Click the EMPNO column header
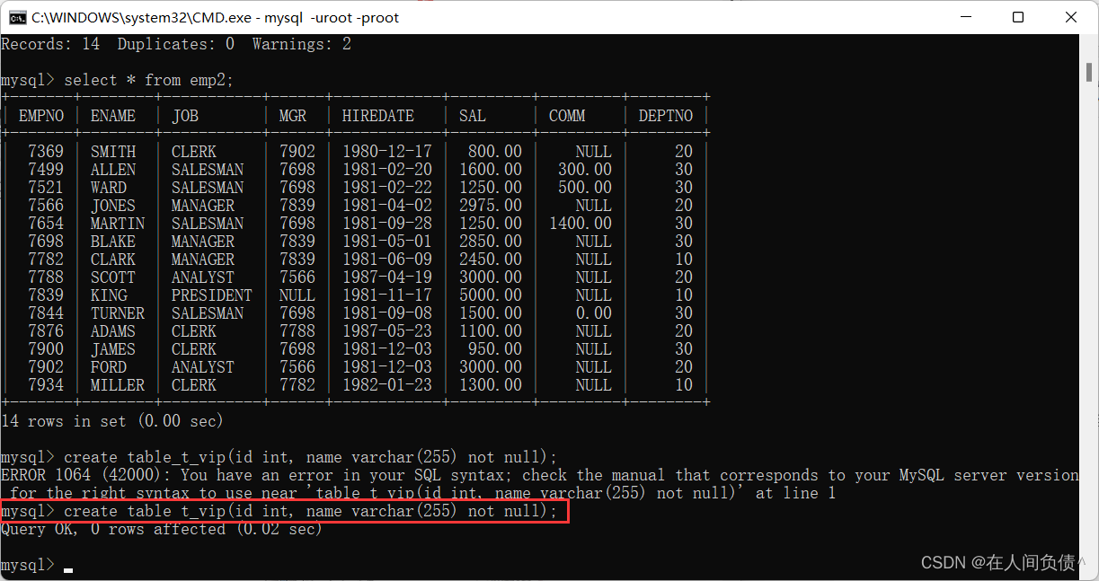Viewport: 1099px width, 581px height. [41, 116]
